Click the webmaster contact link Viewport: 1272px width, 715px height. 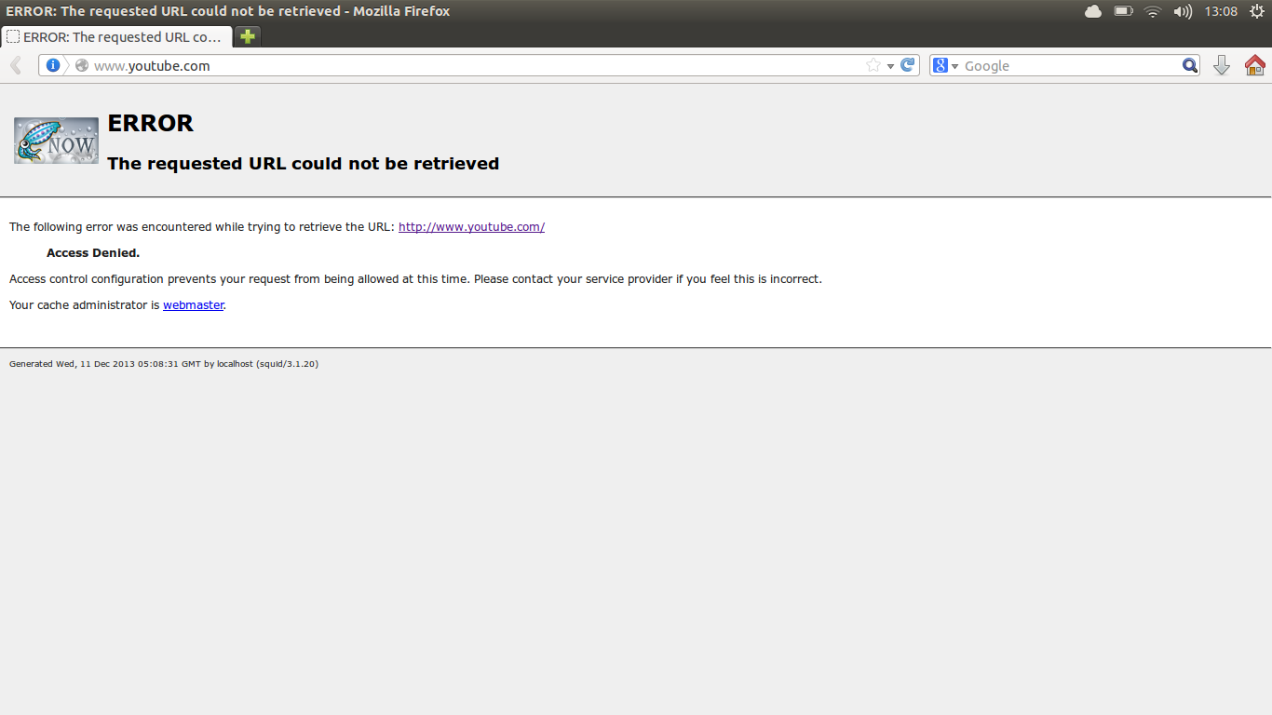[x=193, y=304]
